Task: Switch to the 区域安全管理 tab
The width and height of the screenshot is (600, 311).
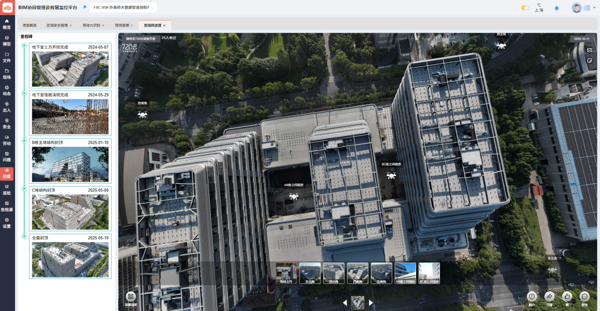Action: (57, 26)
